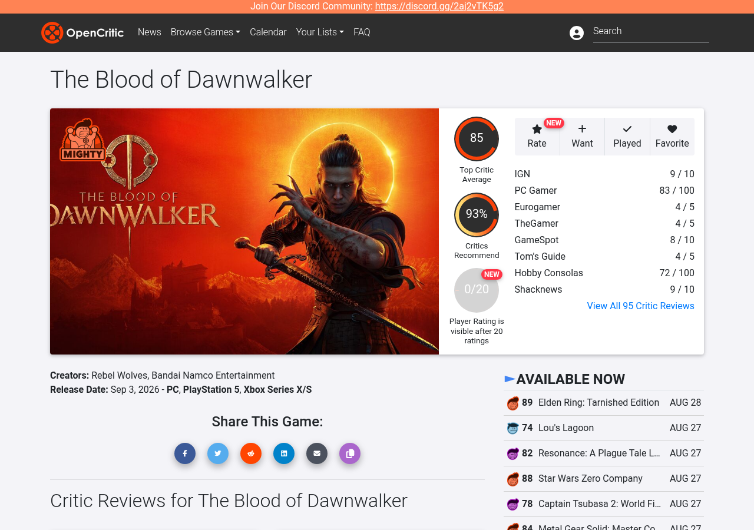Screen dimensions: 754x530
Task: Open the user account profile icon
Action: [577, 33]
